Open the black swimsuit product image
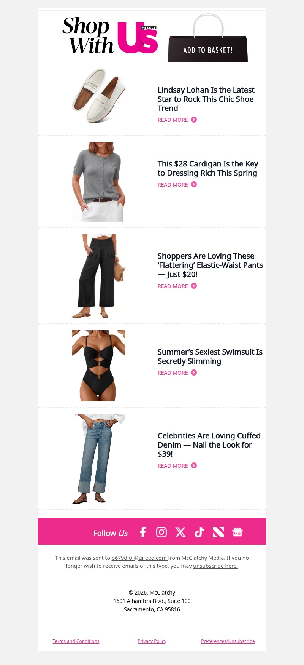 coord(99,366)
